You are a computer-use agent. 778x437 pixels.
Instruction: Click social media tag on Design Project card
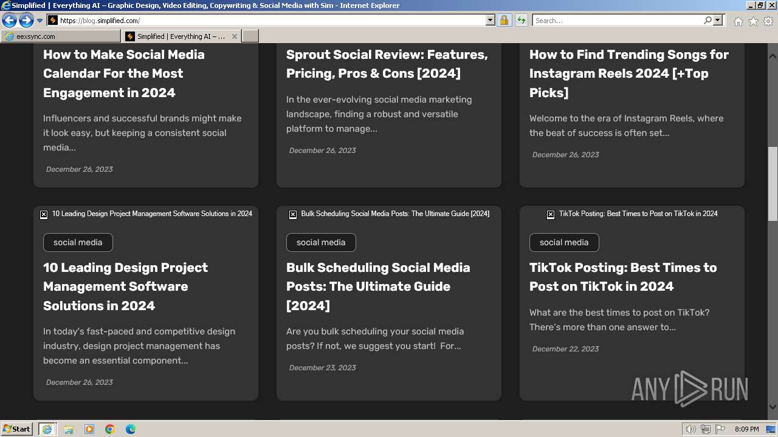pyautogui.click(x=78, y=242)
